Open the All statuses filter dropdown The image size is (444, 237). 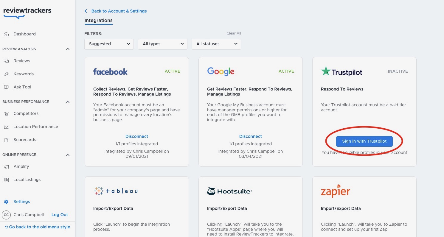pos(216,44)
